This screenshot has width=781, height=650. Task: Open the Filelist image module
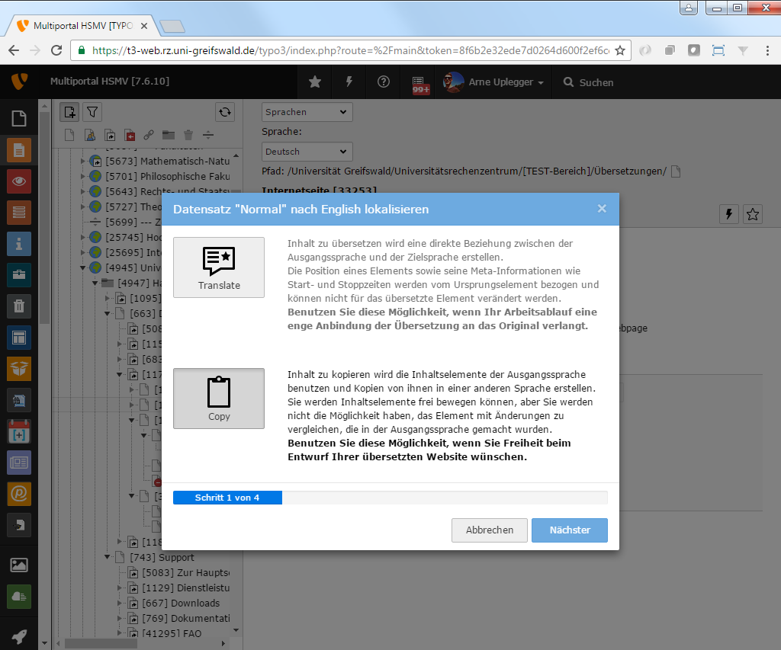tap(19, 565)
